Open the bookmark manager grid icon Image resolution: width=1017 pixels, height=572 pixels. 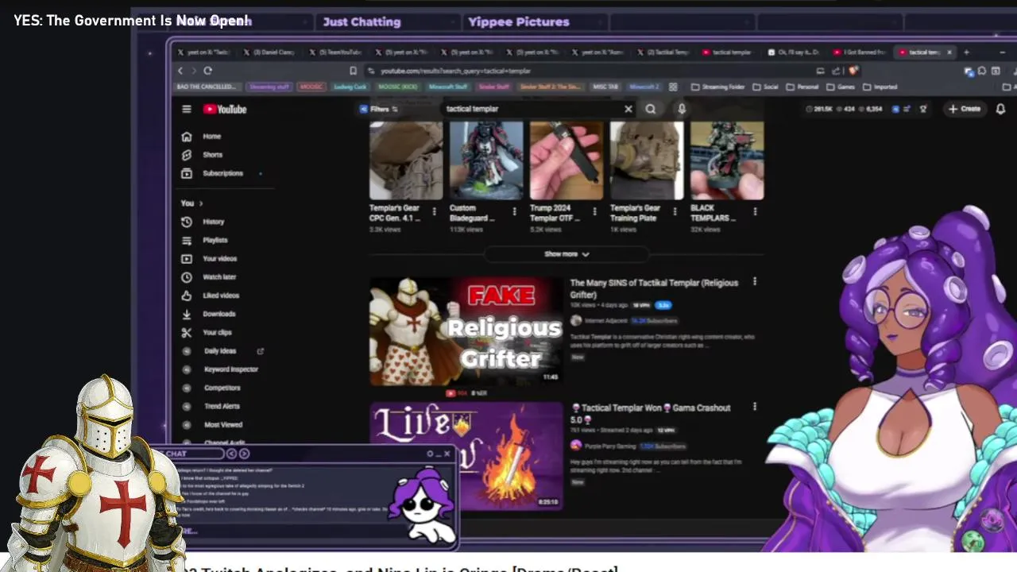[x=674, y=87]
